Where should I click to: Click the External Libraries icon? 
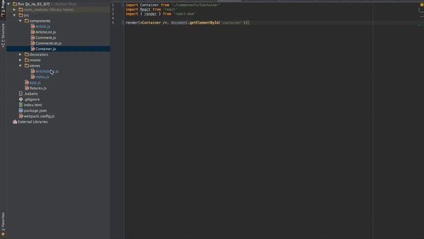[x=15, y=121]
